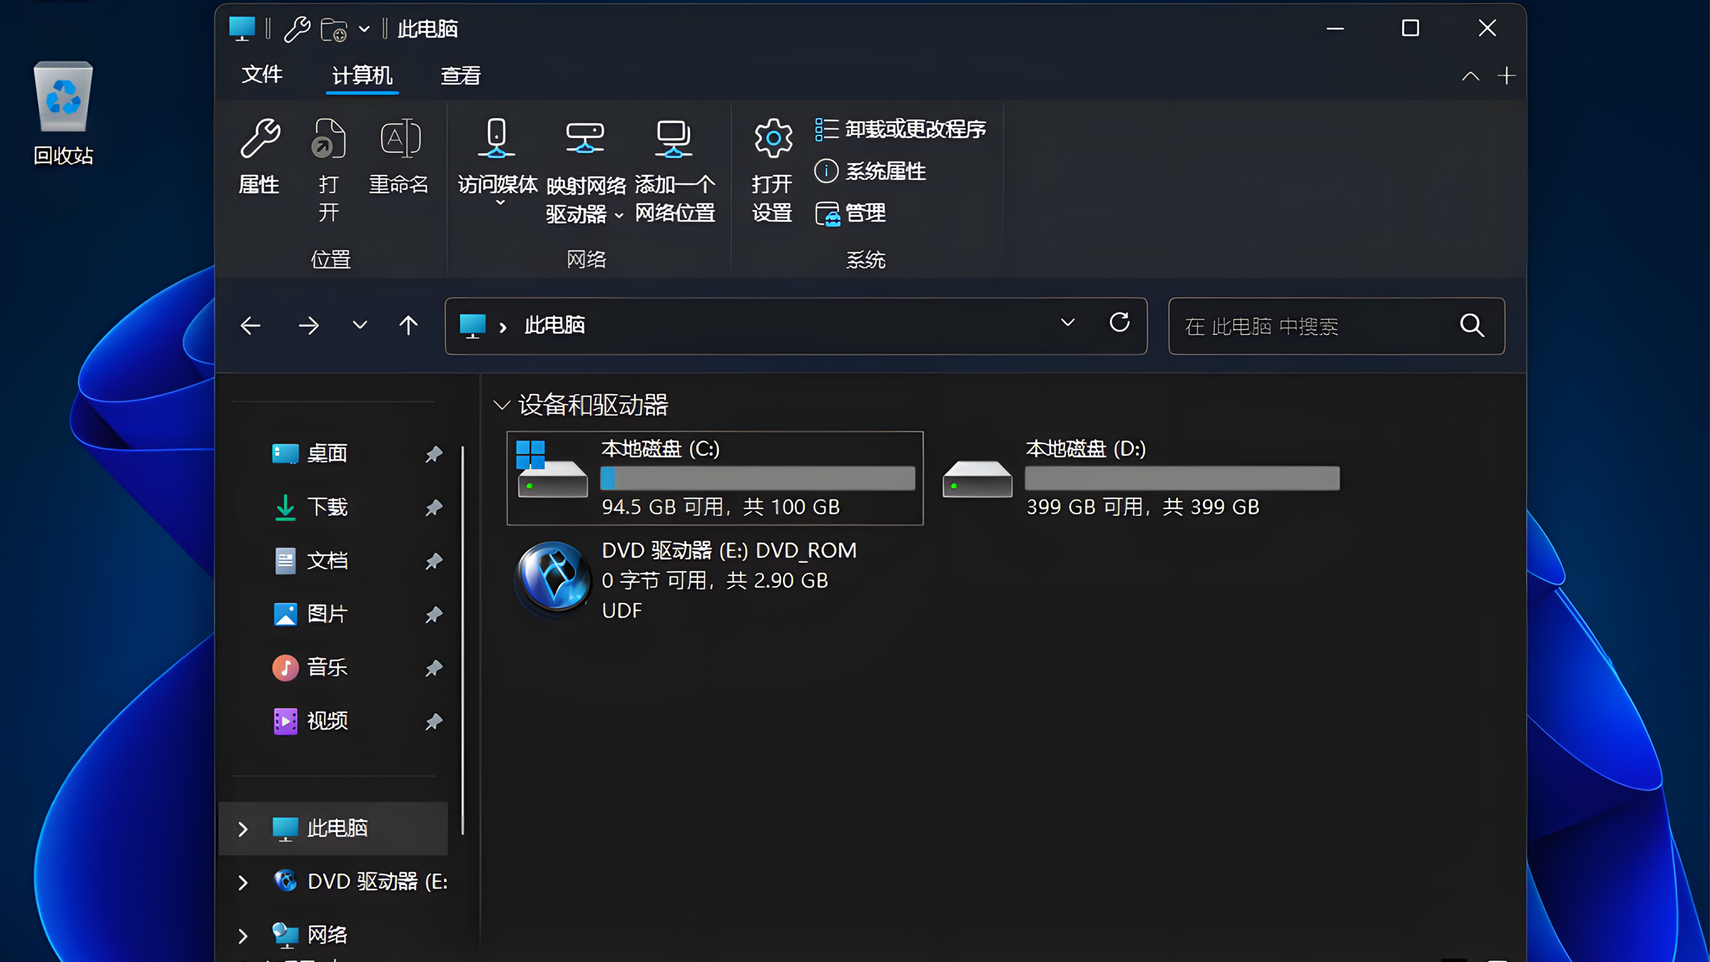Image resolution: width=1710 pixels, height=962 pixels.
Task: Click Add a network location (添加一个网络位置) icon
Action: (673, 138)
